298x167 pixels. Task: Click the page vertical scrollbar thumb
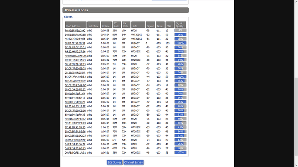tap(296, 117)
